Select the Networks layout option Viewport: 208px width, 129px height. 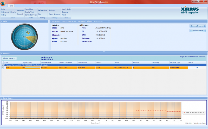click(x=20, y=10)
